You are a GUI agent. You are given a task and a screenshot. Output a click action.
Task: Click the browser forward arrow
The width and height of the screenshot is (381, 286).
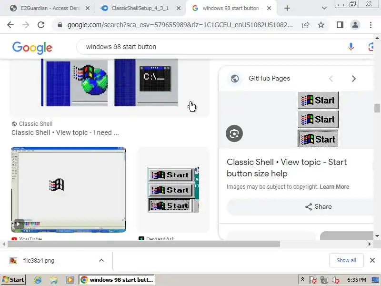point(26,25)
